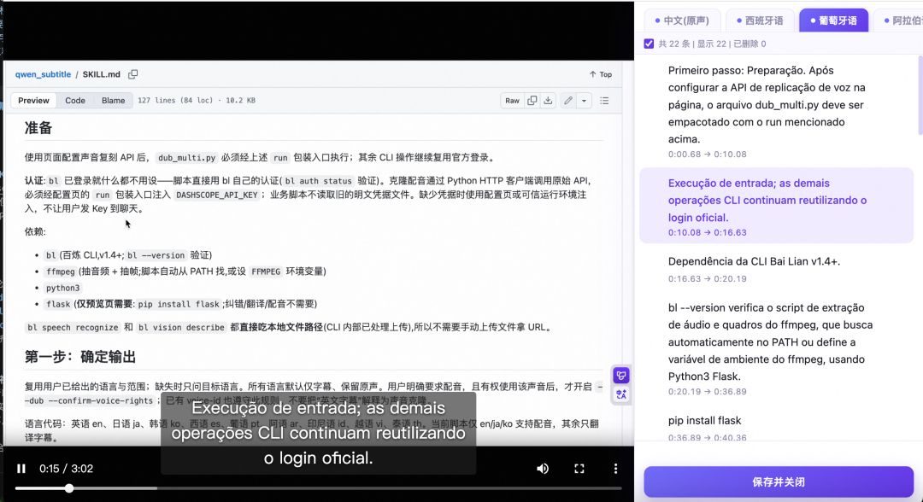Open edit options dropdown arrow
The height and width of the screenshot is (502, 923).
584,101
